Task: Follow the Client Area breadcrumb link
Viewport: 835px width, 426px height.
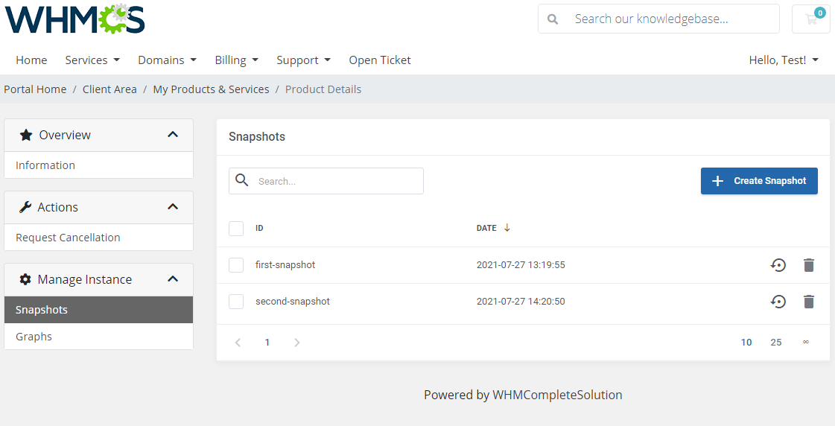Action: tap(109, 89)
